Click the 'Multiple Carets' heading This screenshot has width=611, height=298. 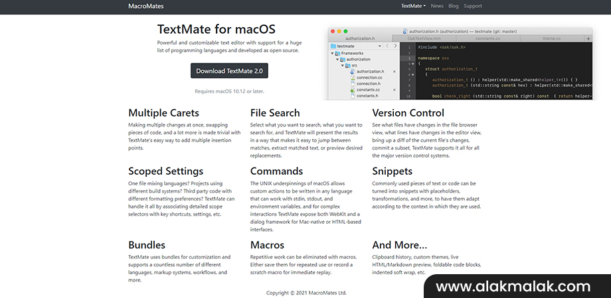click(x=163, y=113)
